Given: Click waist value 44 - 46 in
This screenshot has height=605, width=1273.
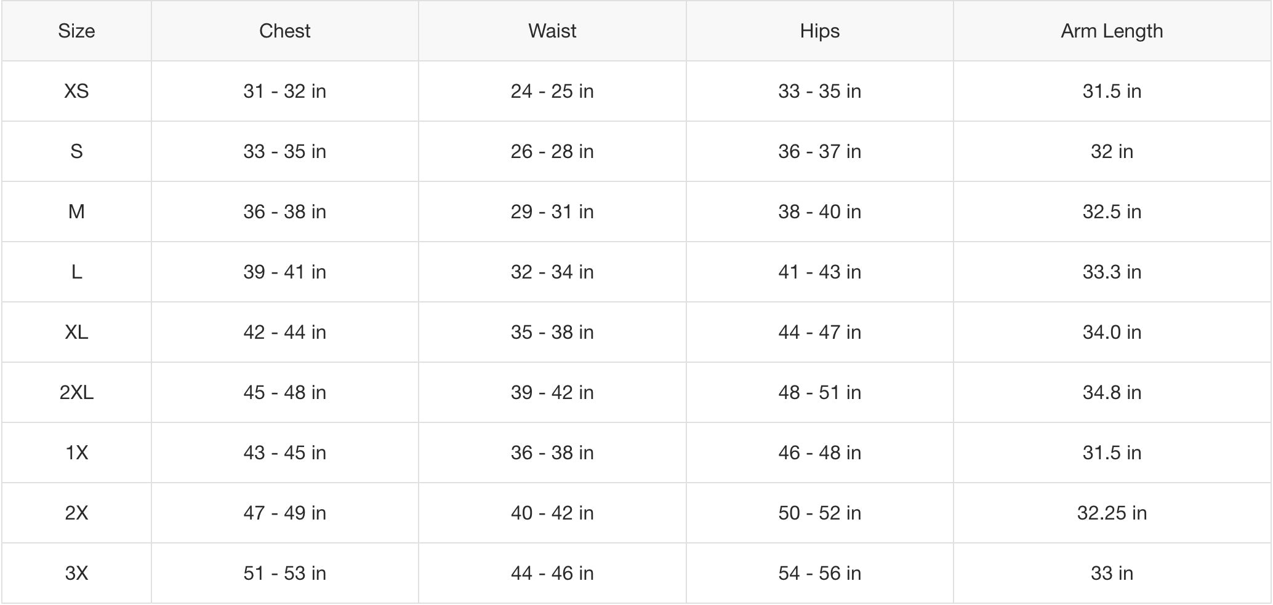Looking at the screenshot, I should [552, 573].
